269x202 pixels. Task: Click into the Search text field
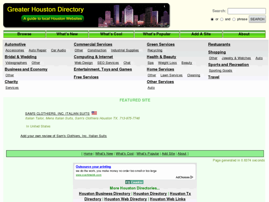[247, 11]
